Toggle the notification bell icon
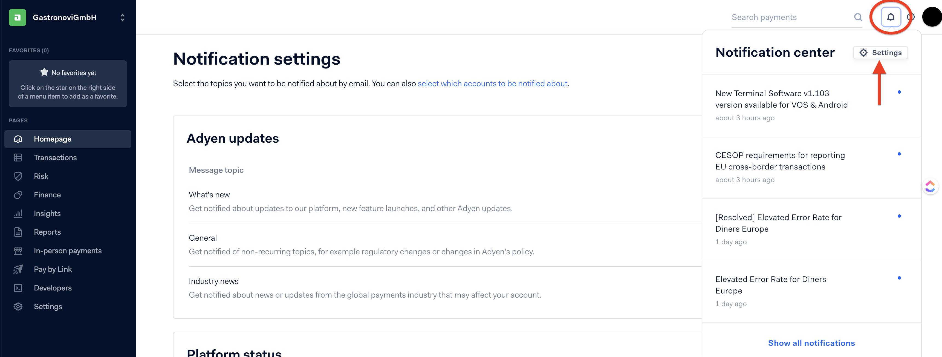The image size is (942, 357). (x=891, y=17)
